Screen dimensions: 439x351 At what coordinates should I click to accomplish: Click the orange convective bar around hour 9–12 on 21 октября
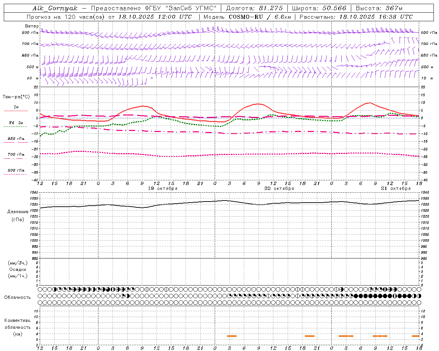click(x=380, y=336)
